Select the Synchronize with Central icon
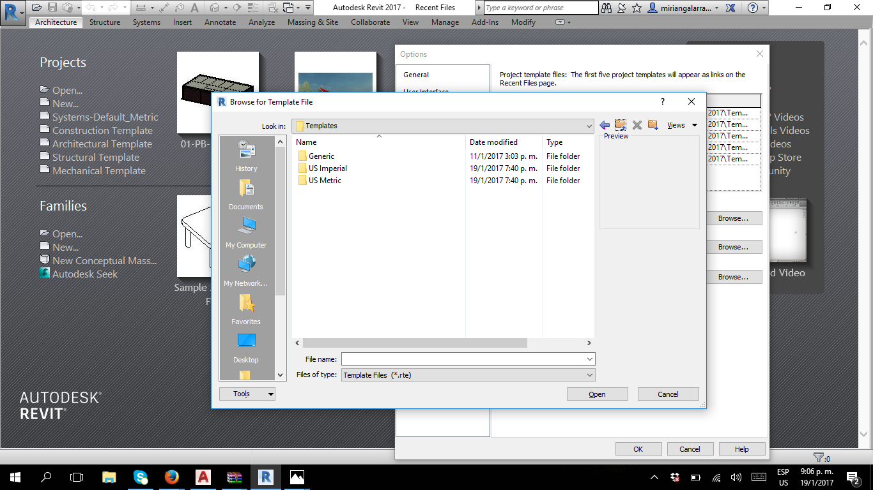 click(66, 7)
